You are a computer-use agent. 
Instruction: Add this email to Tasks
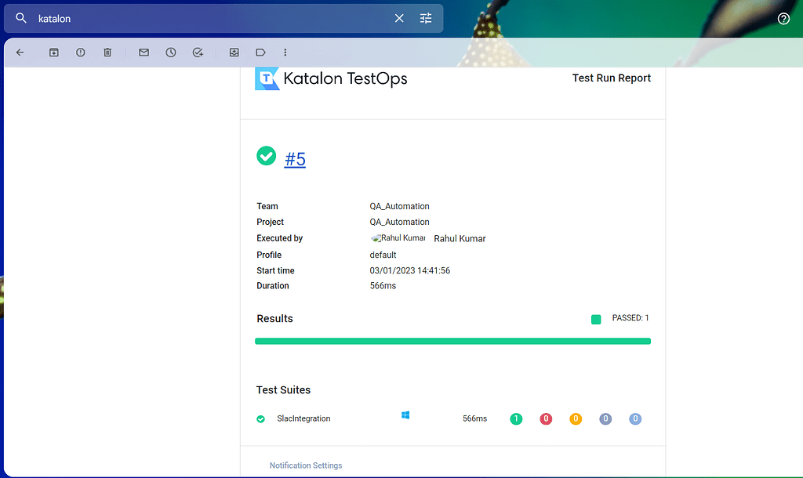(x=198, y=53)
